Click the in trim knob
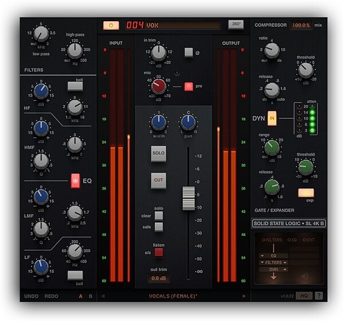 click(x=159, y=53)
